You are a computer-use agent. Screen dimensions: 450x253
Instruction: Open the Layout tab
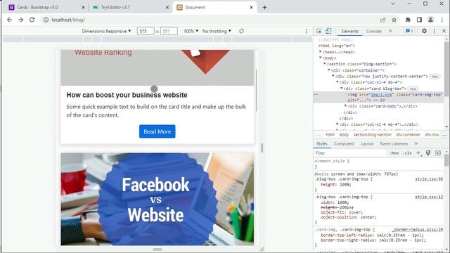click(x=367, y=143)
